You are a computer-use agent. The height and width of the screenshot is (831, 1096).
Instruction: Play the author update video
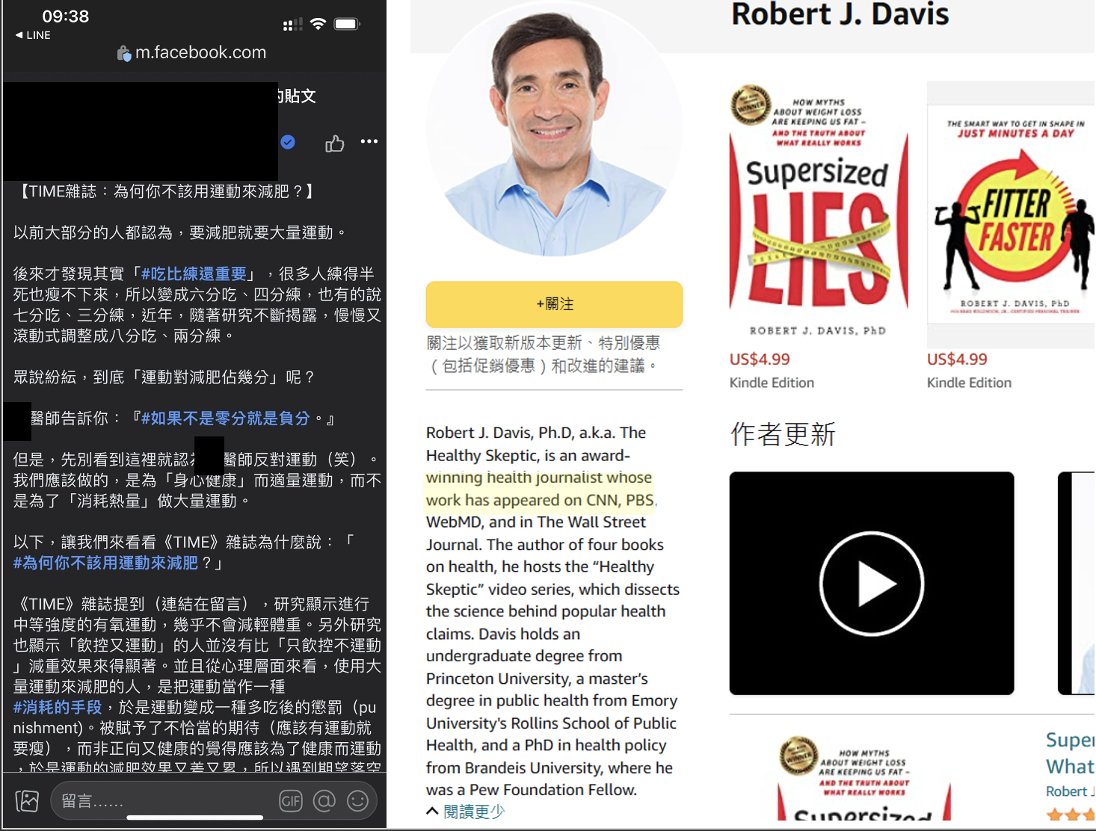click(871, 583)
